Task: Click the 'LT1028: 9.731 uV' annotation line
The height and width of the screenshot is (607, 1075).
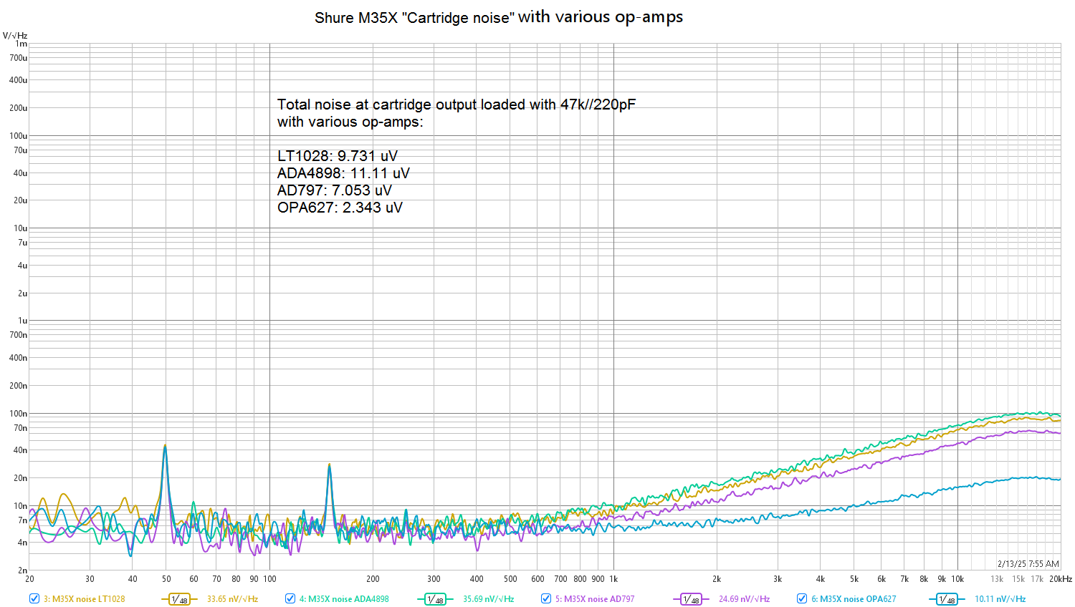Action: point(337,156)
